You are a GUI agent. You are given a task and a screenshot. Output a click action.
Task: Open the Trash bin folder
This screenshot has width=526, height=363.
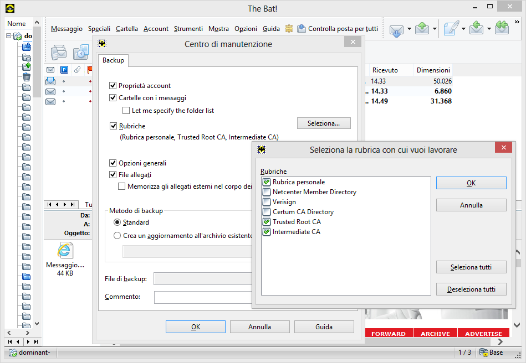(27, 77)
